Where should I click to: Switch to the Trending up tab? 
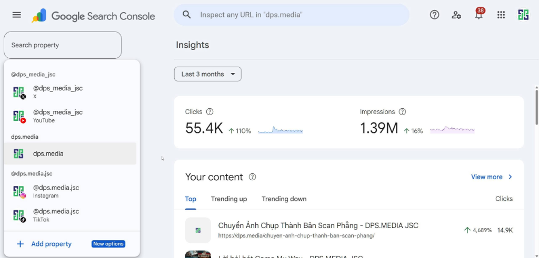(x=229, y=199)
